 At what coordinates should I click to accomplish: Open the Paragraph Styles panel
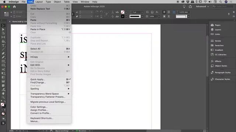(x=221, y=73)
